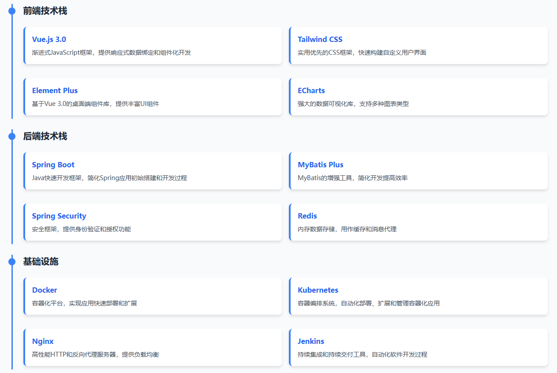Click the Nginx card title
The height and width of the screenshot is (373, 557).
[43, 341]
